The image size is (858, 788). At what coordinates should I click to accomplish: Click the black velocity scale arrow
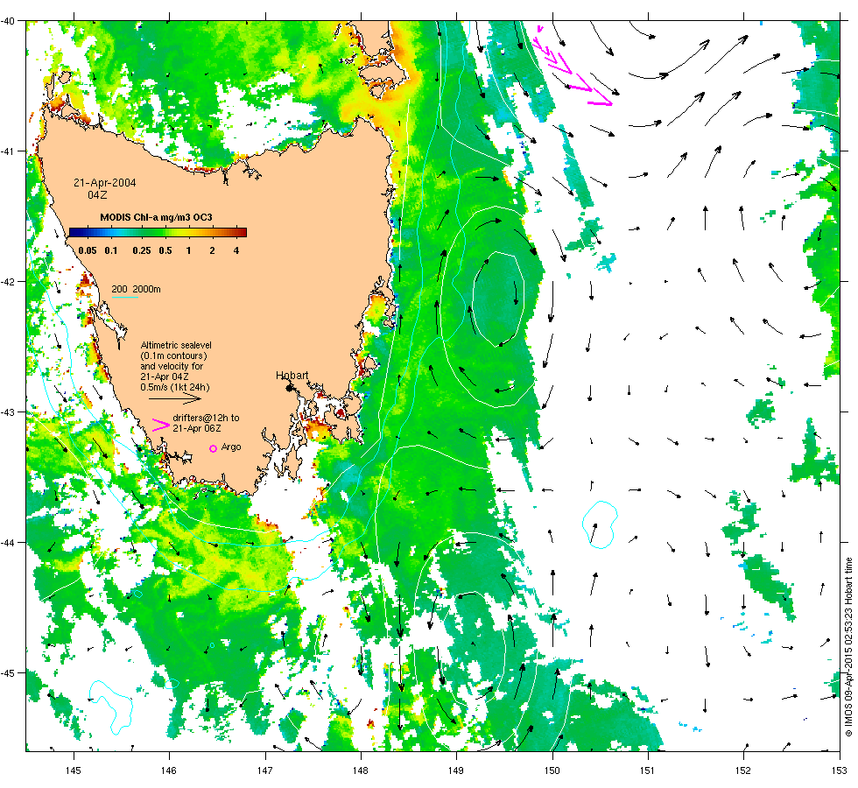[175, 399]
